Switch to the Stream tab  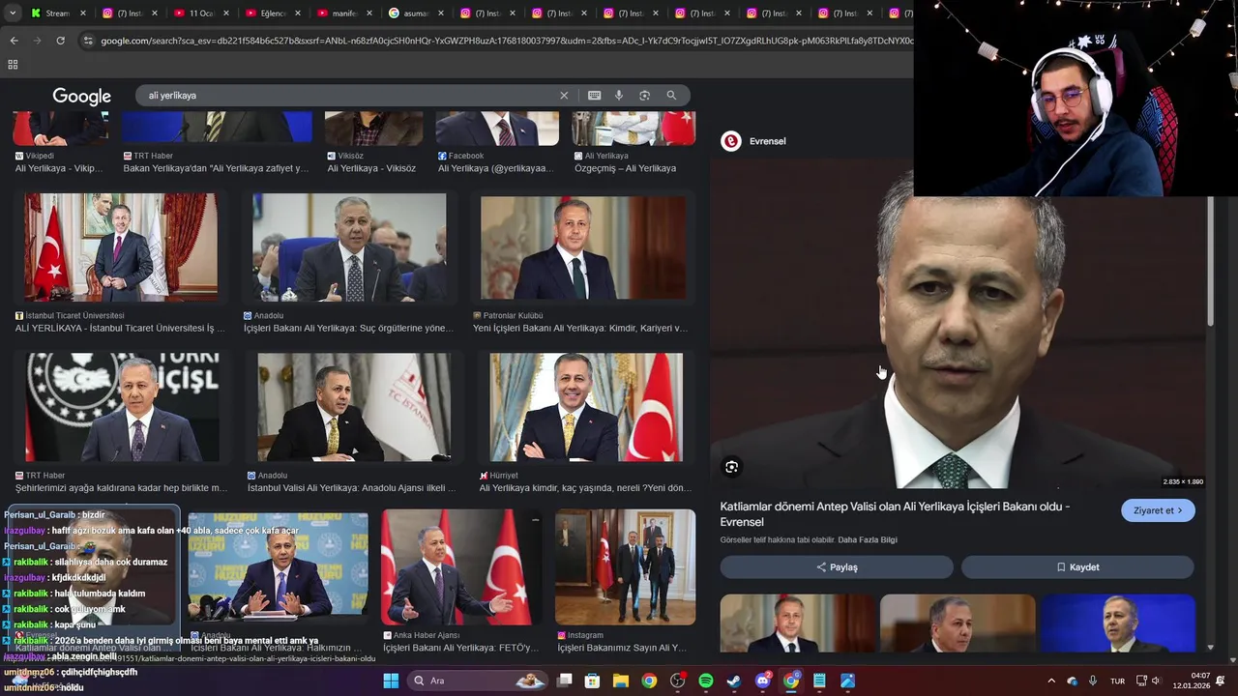coord(56,14)
